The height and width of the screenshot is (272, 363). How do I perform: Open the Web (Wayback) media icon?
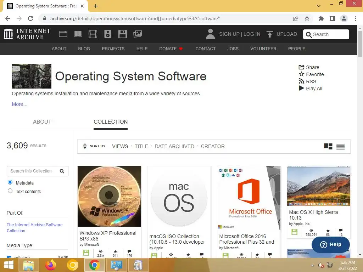(x=63, y=34)
